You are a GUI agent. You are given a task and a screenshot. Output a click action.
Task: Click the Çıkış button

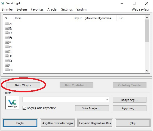click(133, 123)
